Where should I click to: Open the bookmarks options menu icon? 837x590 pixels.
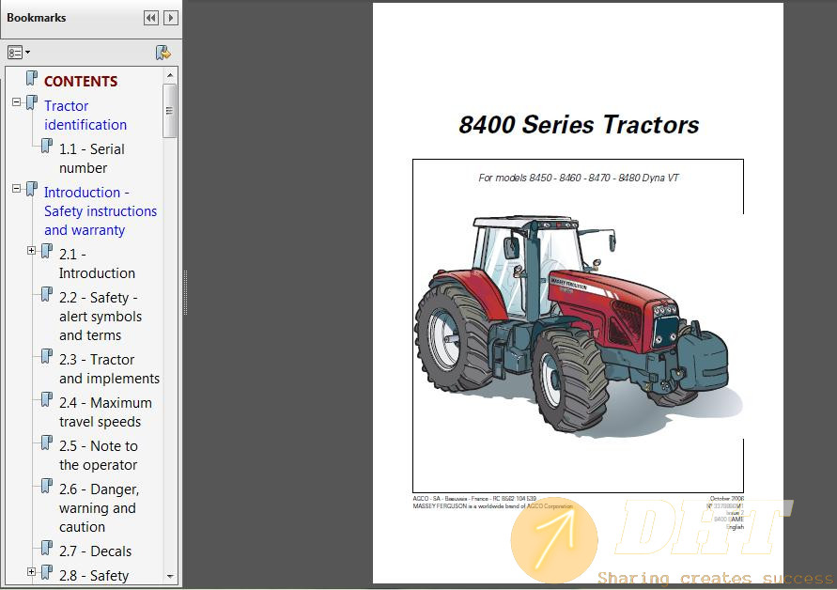[18, 53]
